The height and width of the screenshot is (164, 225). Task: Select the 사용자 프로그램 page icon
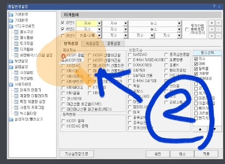click(16, 108)
